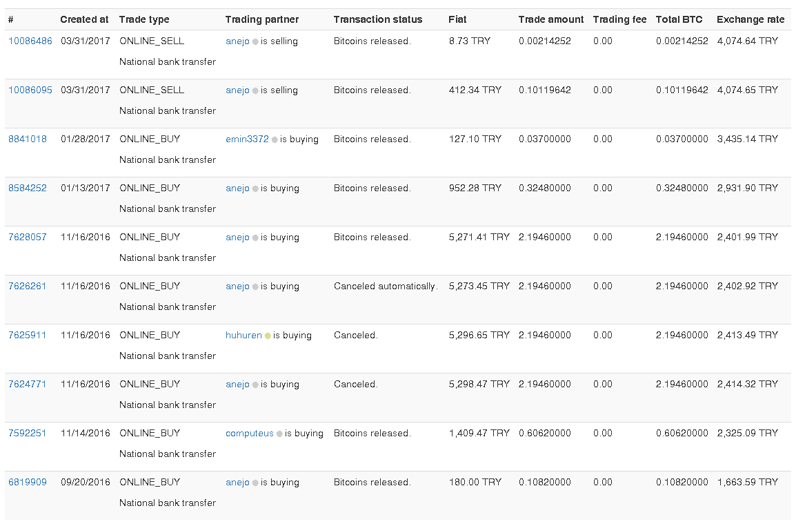Open trade 8584252 link

pos(27,188)
